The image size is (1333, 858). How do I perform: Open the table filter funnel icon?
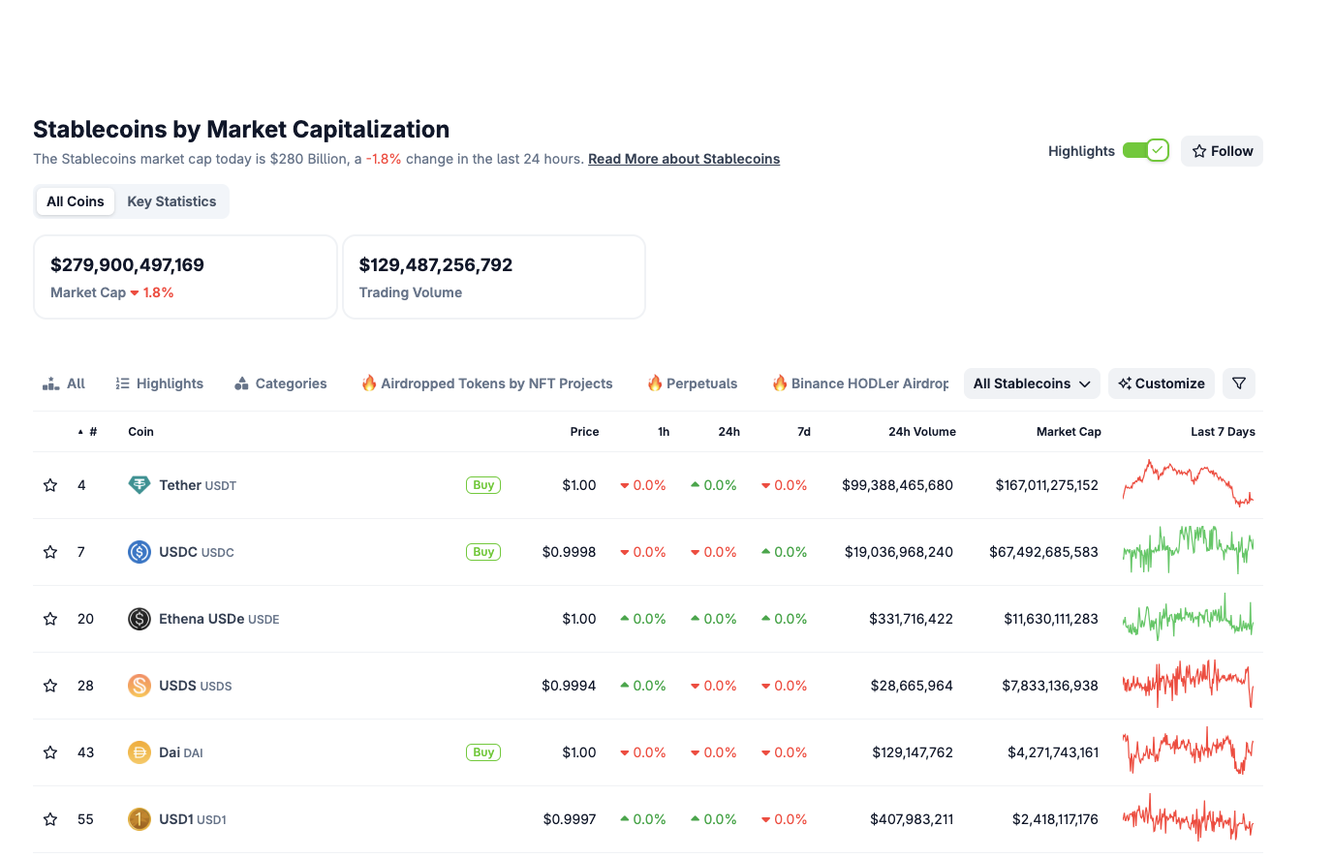coord(1239,383)
